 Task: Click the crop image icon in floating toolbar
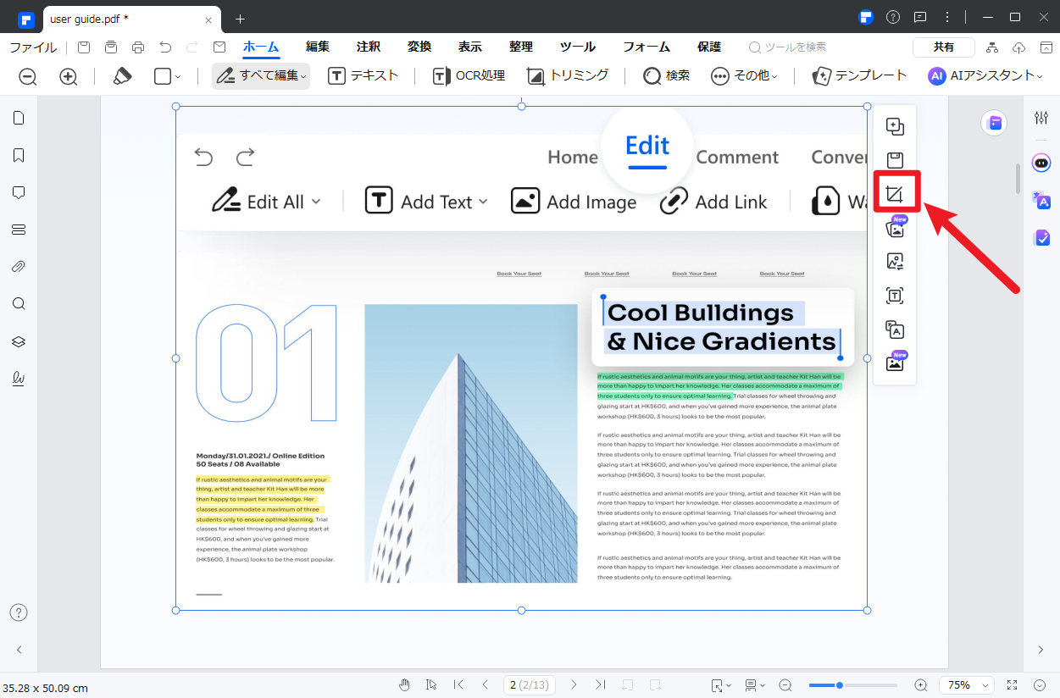click(895, 195)
